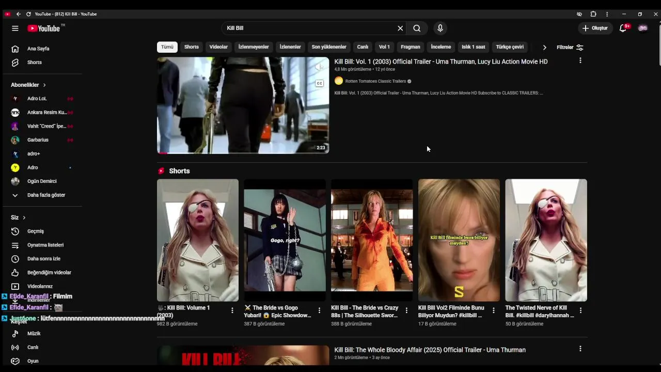This screenshot has height=372, width=661.
Task: Play the Bride vs Gogo Yubari short
Action: [x=285, y=240]
